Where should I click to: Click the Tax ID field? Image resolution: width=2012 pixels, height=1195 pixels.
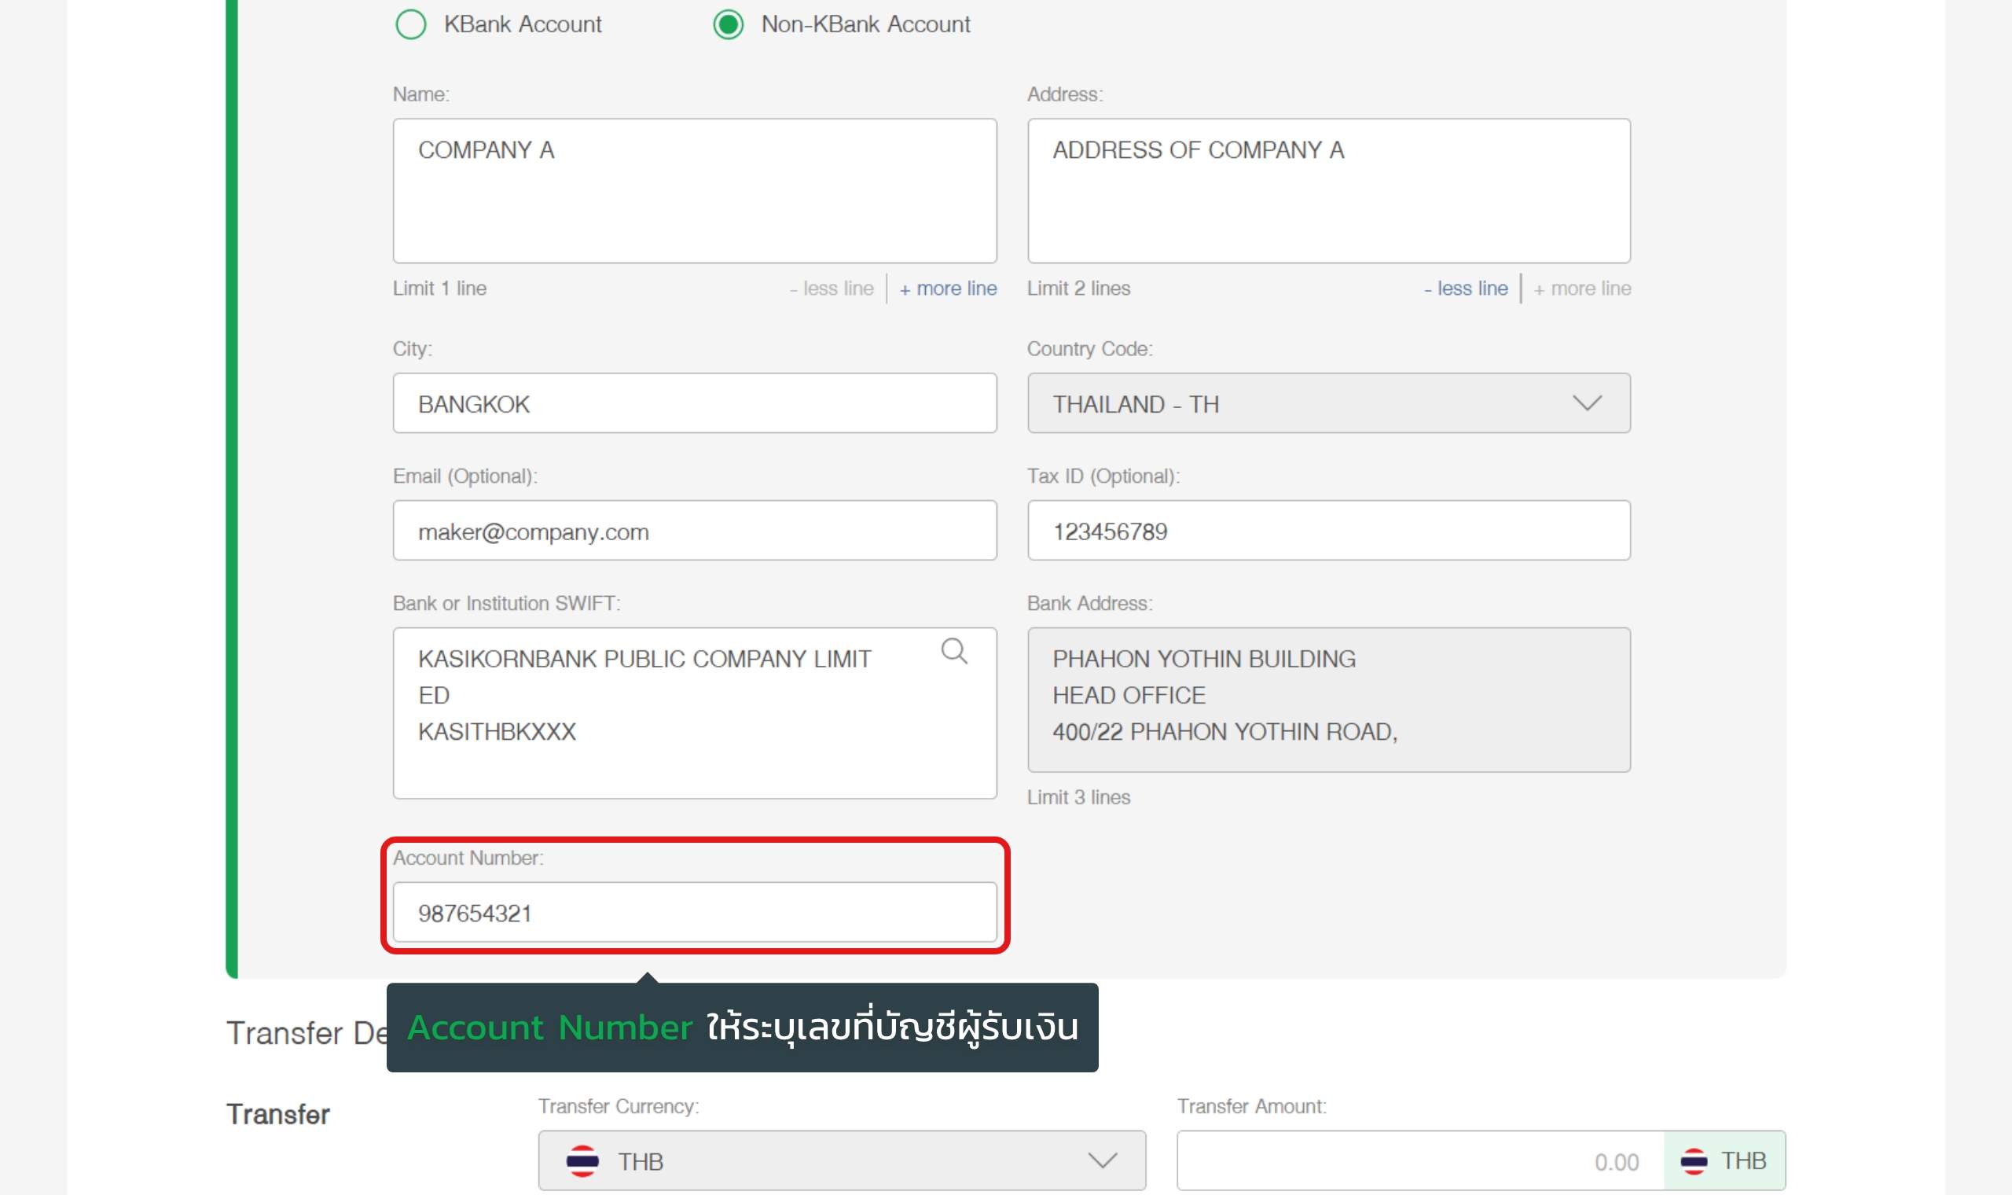click(1328, 531)
